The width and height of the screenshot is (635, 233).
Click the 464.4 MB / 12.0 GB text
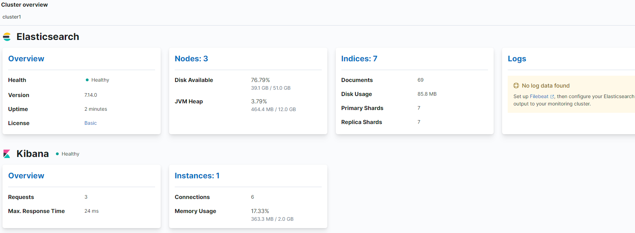pos(274,109)
